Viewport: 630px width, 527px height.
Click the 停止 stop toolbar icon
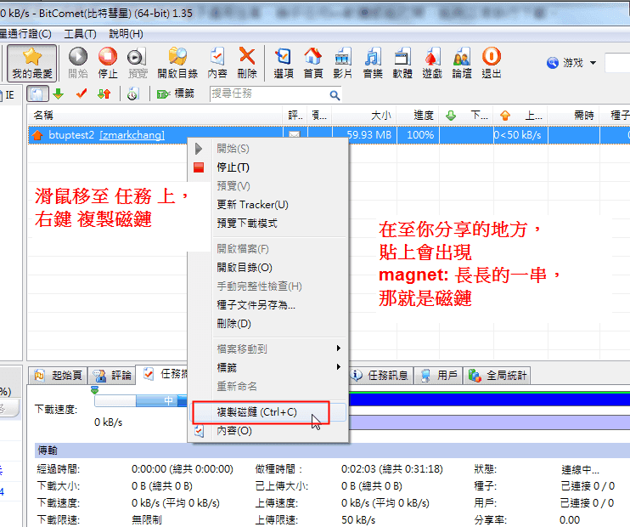click(x=108, y=63)
